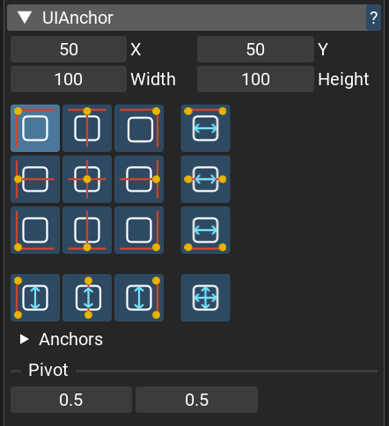Select the center vertical-stretch anchor preset
The height and width of the screenshot is (426, 389).
pos(87,298)
